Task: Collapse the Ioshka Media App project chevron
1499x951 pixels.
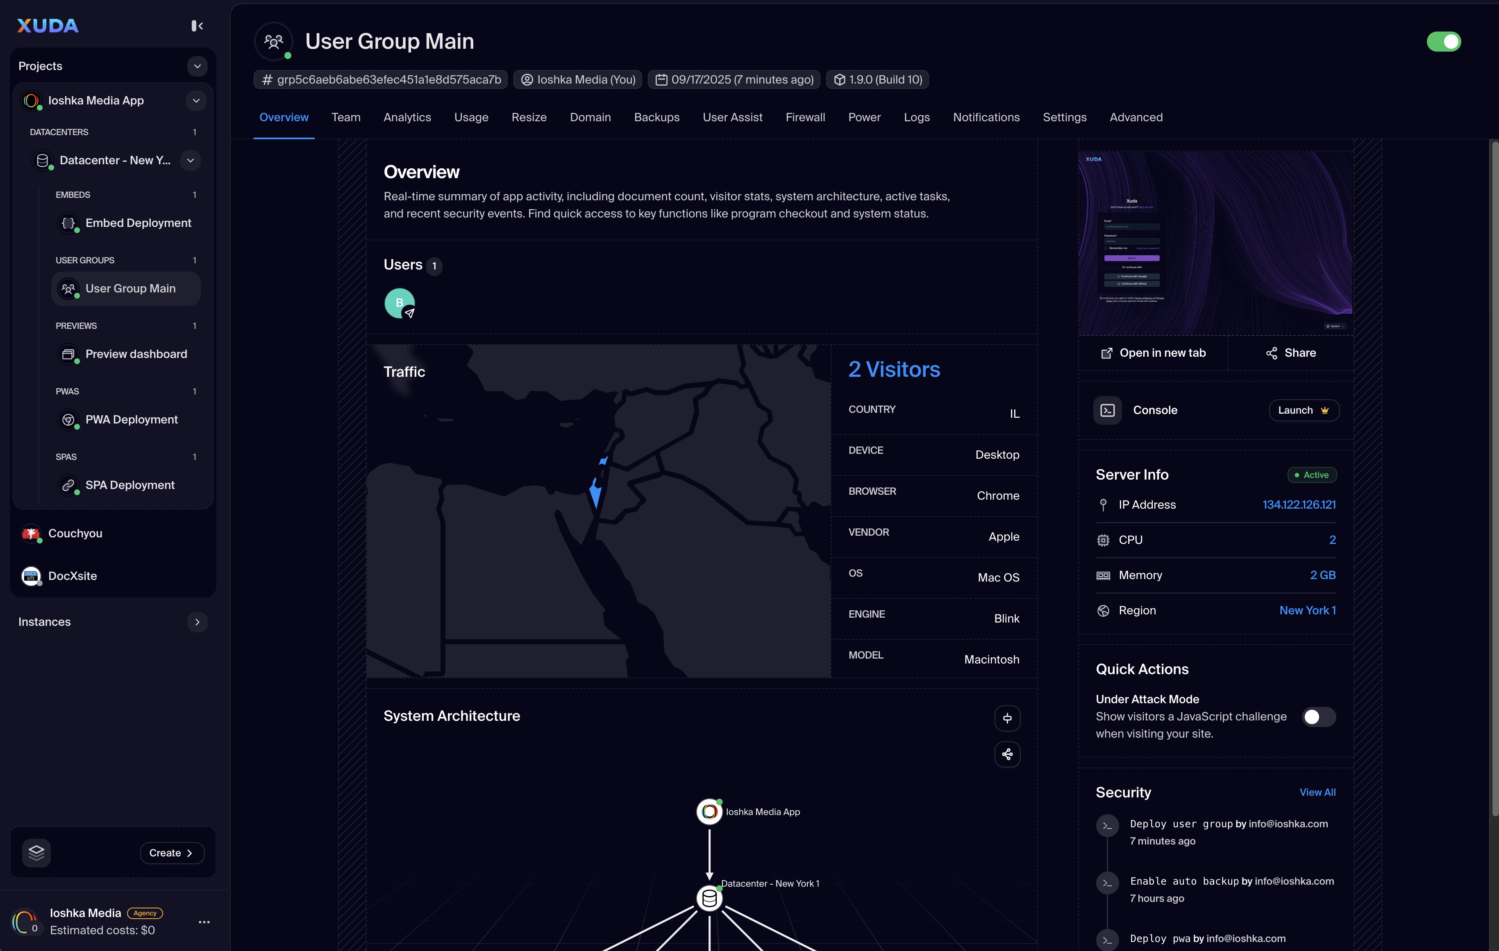Action: [x=196, y=100]
